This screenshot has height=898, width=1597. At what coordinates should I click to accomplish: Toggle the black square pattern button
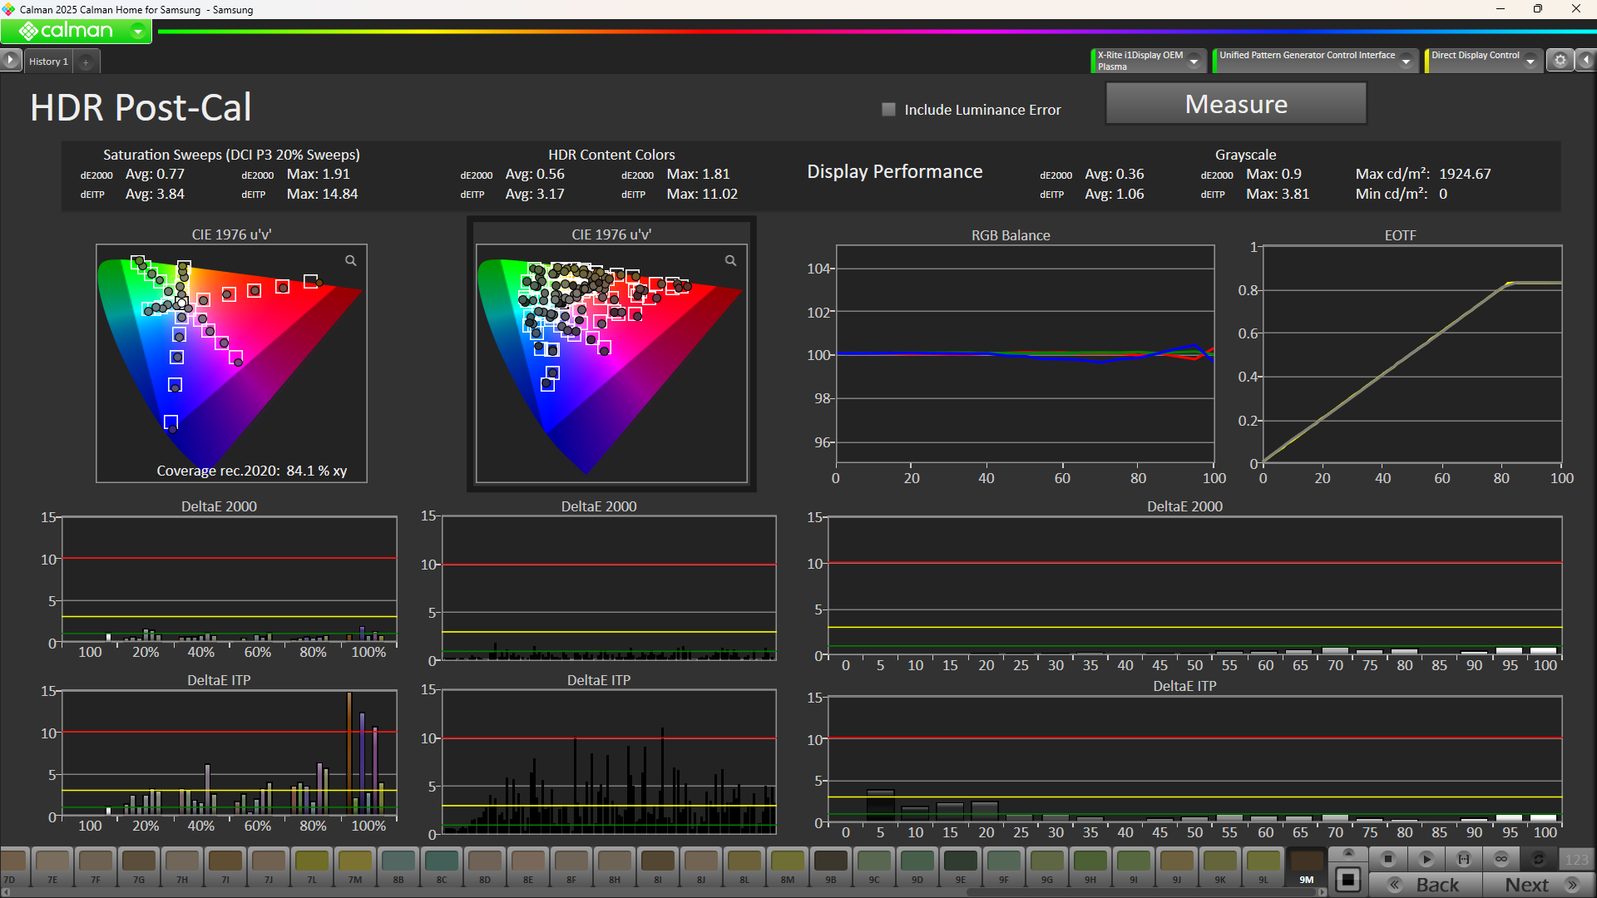pyautogui.click(x=1348, y=880)
